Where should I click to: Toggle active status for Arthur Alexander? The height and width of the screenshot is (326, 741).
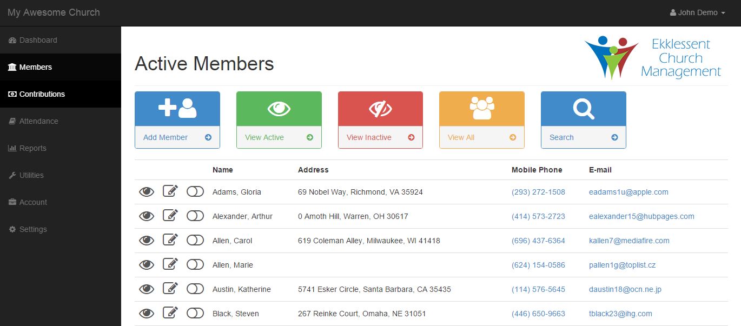(x=195, y=216)
